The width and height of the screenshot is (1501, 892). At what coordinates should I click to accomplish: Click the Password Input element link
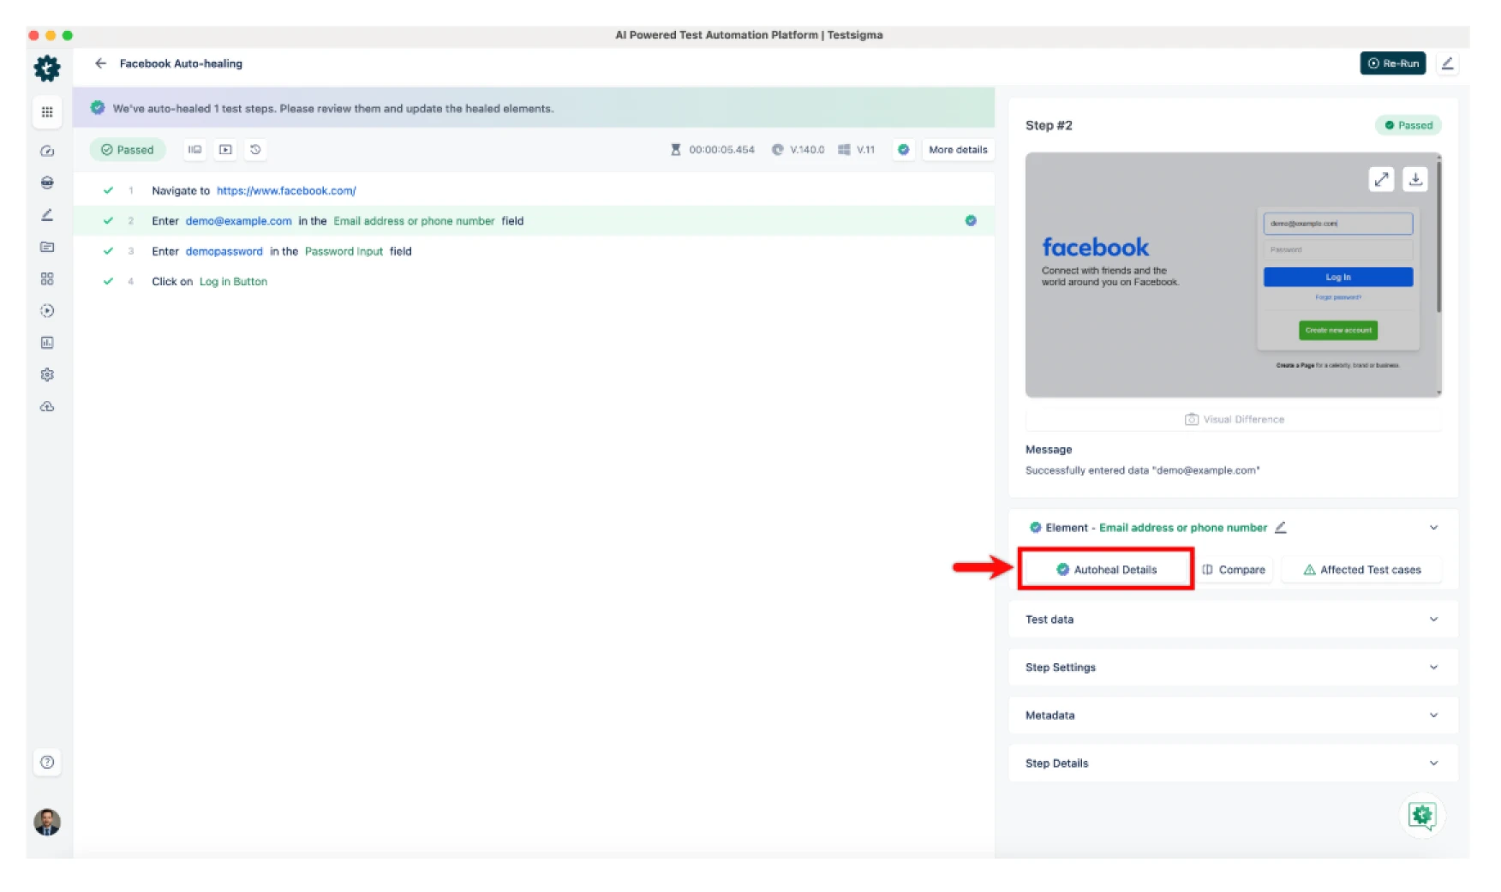(x=344, y=251)
